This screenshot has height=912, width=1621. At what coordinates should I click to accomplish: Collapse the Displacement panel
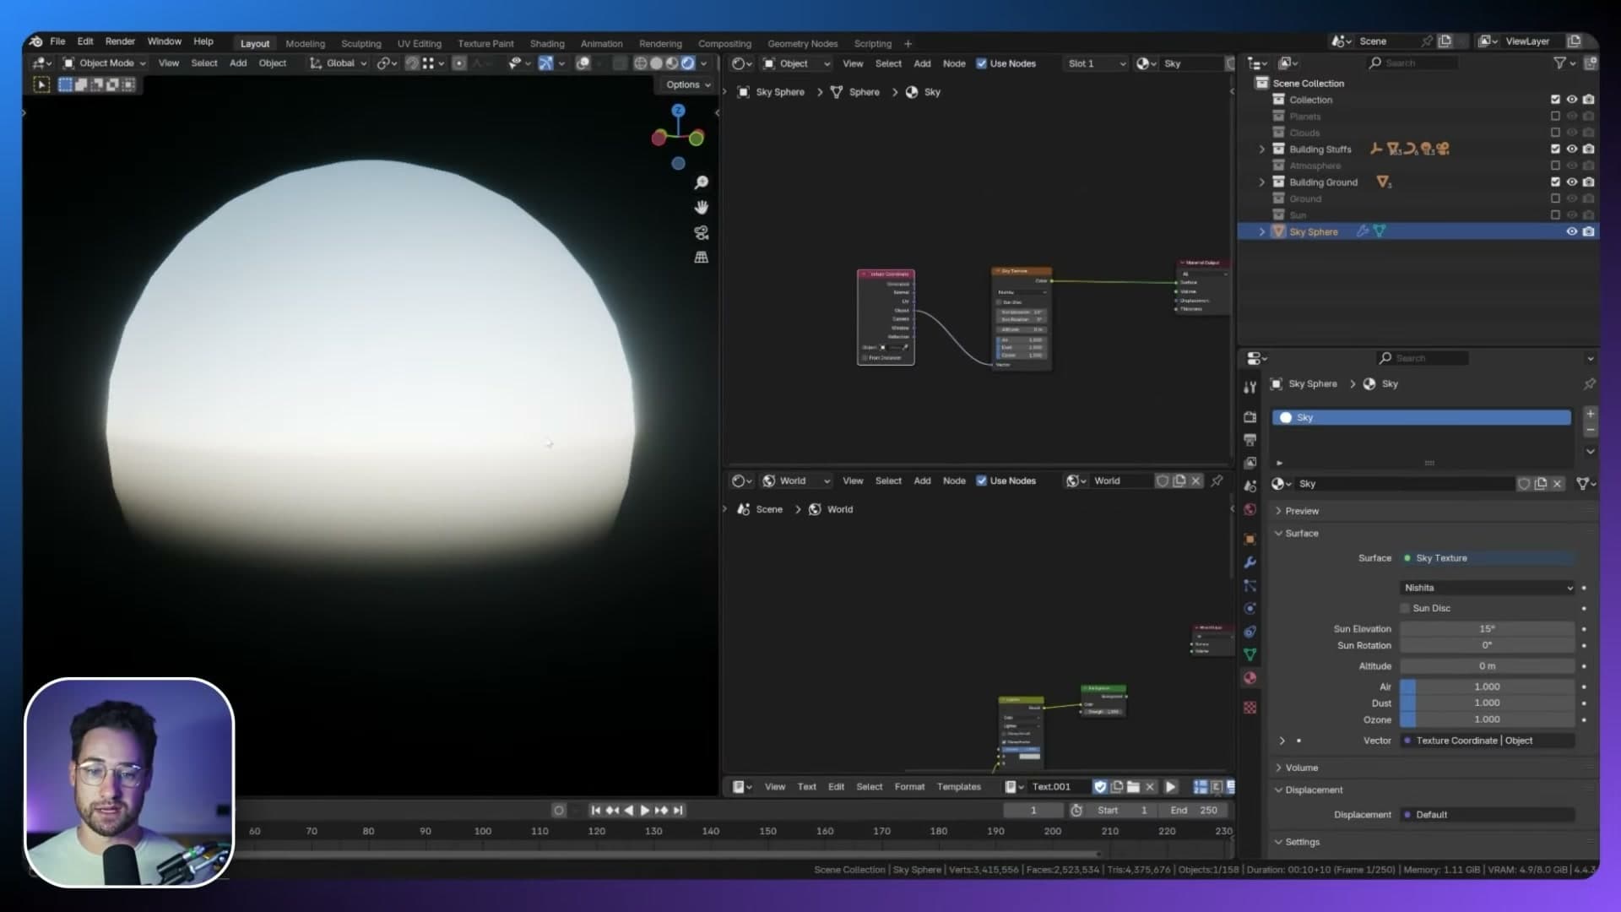(1314, 790)
